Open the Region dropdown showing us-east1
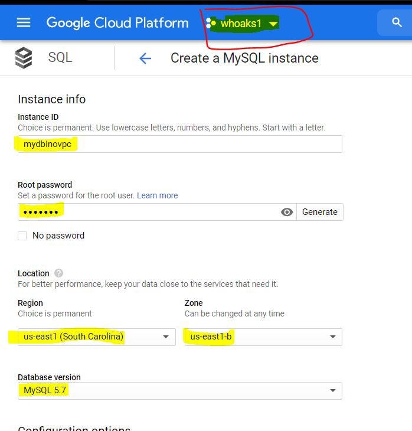Screen dimensions: 412x431 [97, 337]
